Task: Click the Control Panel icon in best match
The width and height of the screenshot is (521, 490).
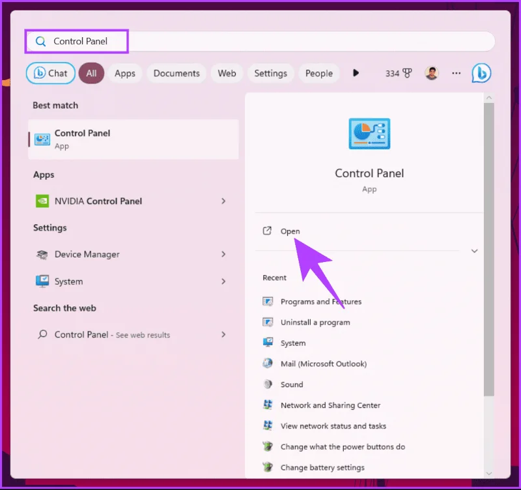Action: coord(42,139)
